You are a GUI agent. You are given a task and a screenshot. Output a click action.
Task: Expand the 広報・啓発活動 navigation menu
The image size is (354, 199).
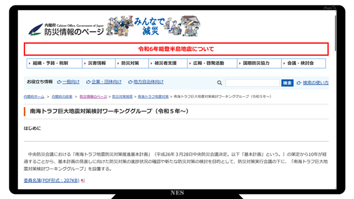[x=212, y=63]
